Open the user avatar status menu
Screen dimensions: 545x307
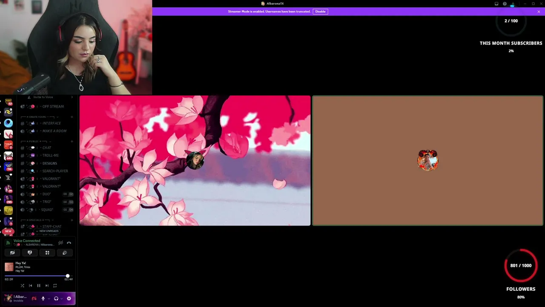8,298
